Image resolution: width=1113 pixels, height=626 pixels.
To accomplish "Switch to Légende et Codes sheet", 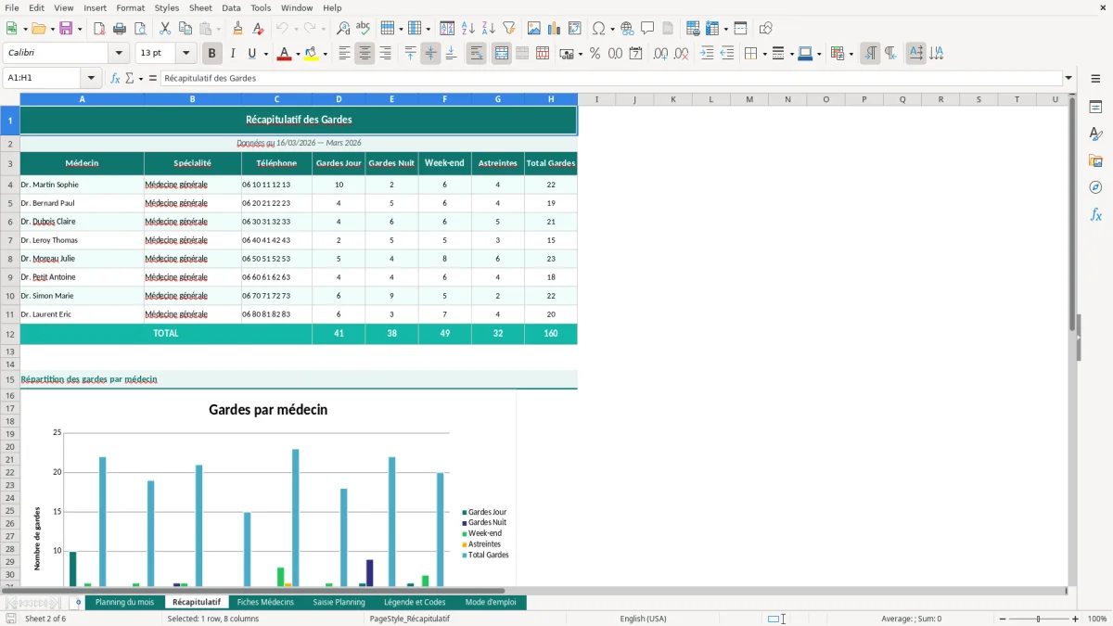I will (415, 603).
